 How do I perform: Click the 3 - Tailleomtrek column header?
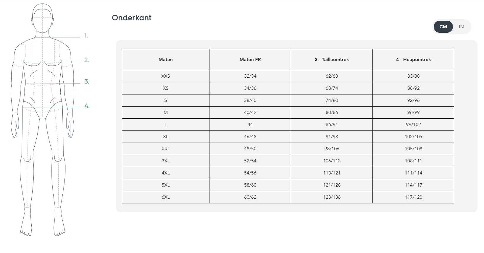(x=332, y=60)
